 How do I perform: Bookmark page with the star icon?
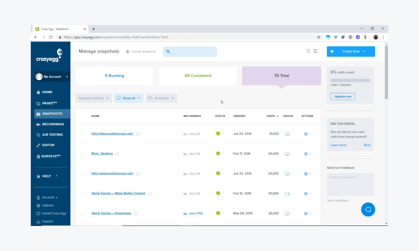pos(319,37)
